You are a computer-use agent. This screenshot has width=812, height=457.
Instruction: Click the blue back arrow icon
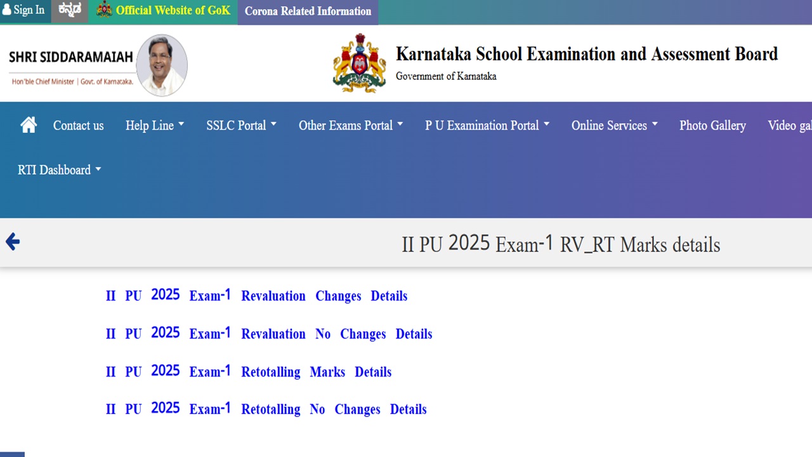click(13, 242)
